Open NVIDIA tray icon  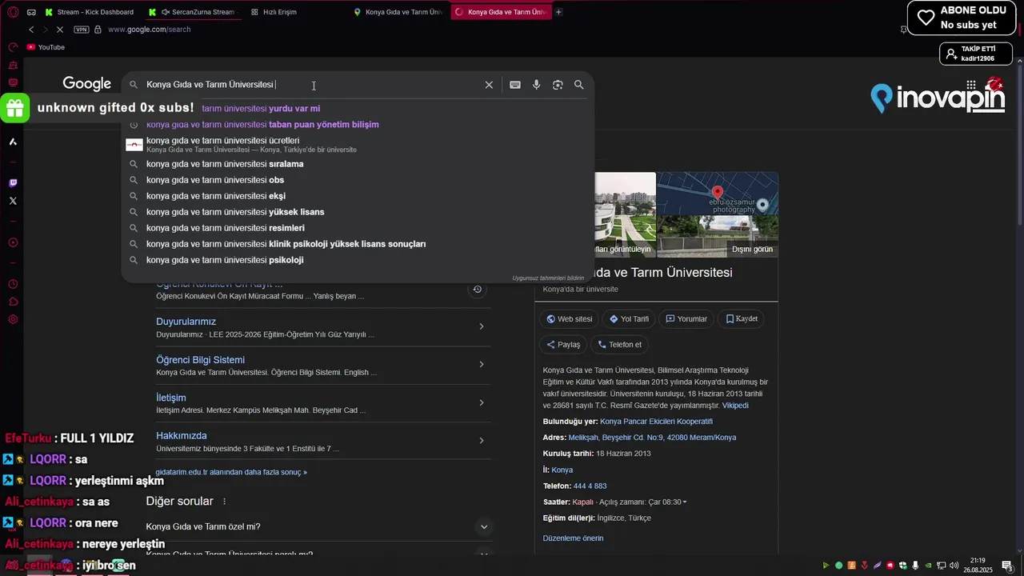[x=928, y=566]
